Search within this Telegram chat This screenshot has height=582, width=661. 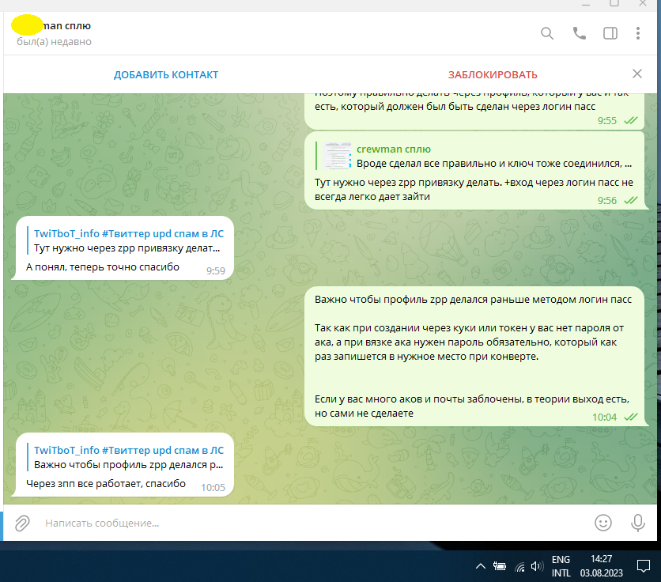click(547, 33)
